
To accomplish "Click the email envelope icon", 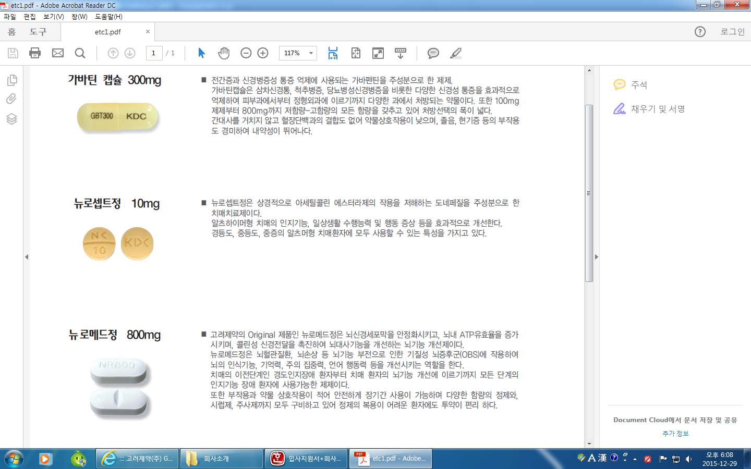I will [58, 53].
